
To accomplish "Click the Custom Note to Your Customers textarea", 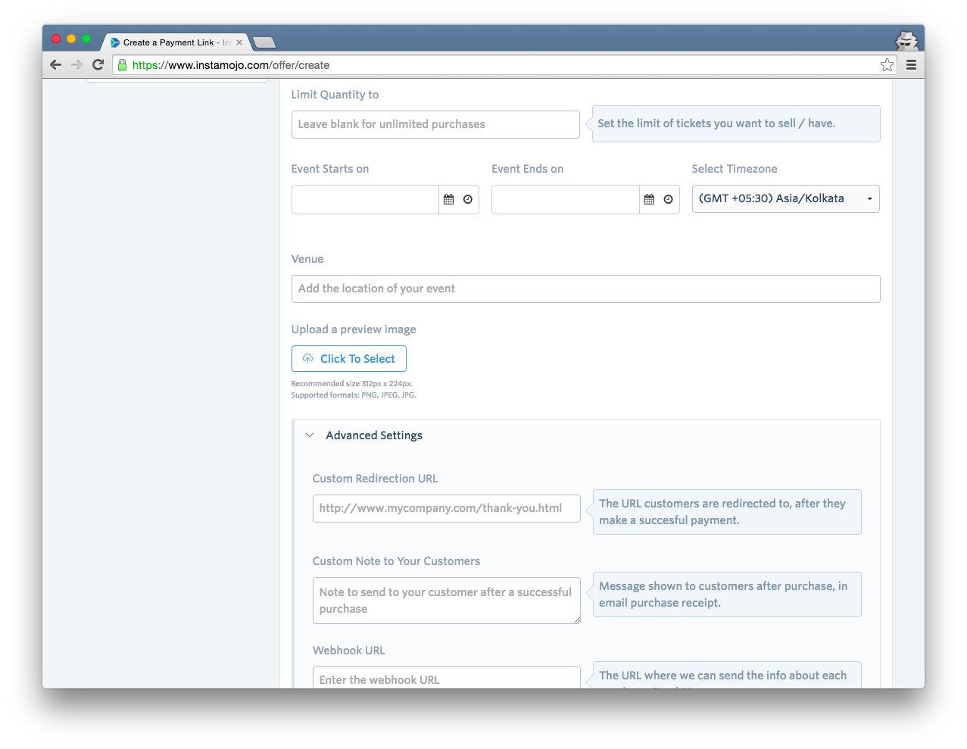I will [446, 601].
